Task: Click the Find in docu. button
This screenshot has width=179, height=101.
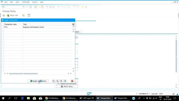Action: [x=67, y=86]
